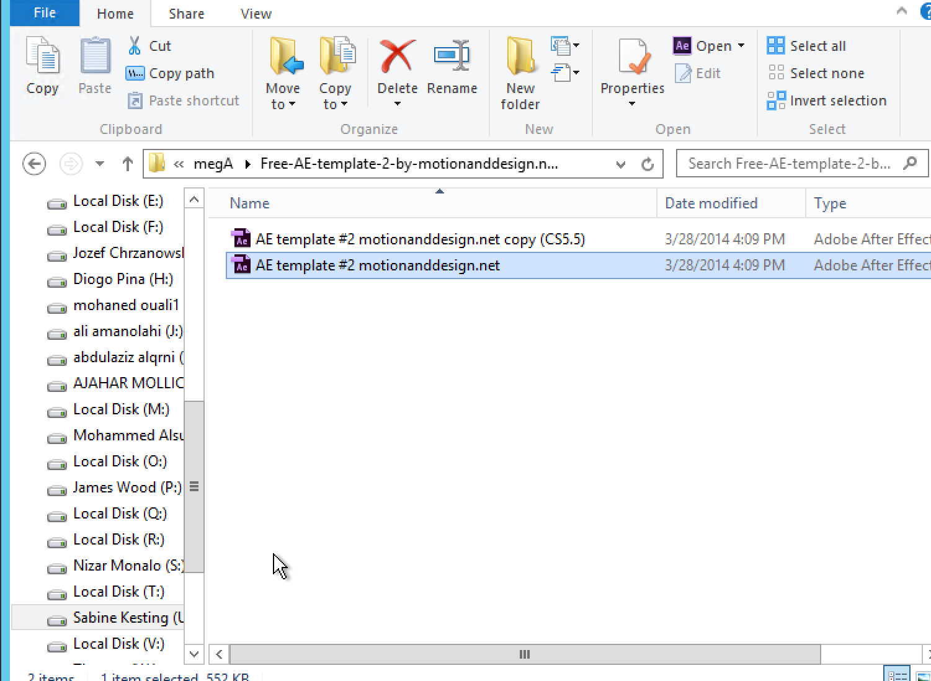This screenshot has width=931, height=681.
Task: Click the red X Delete icon
Action: click(397, 56)
